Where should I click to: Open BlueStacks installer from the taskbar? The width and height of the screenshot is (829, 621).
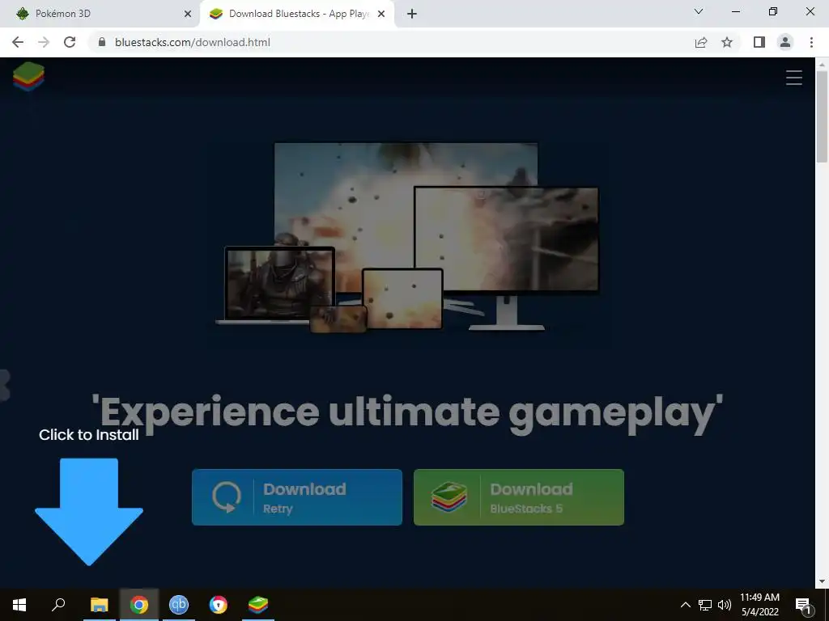(x=258, y=605)
